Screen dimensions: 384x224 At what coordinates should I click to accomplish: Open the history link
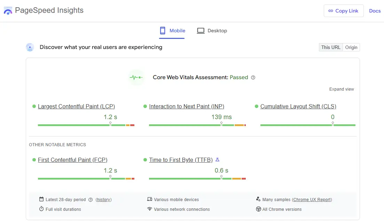tap(104, 200)
